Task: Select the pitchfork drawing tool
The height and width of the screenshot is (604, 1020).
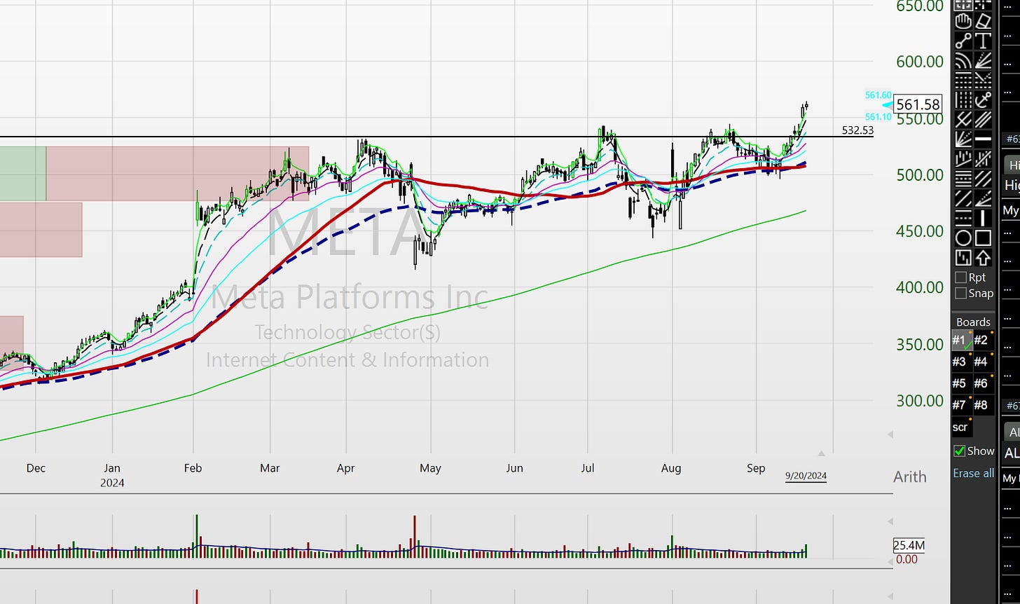Action: 963,120
